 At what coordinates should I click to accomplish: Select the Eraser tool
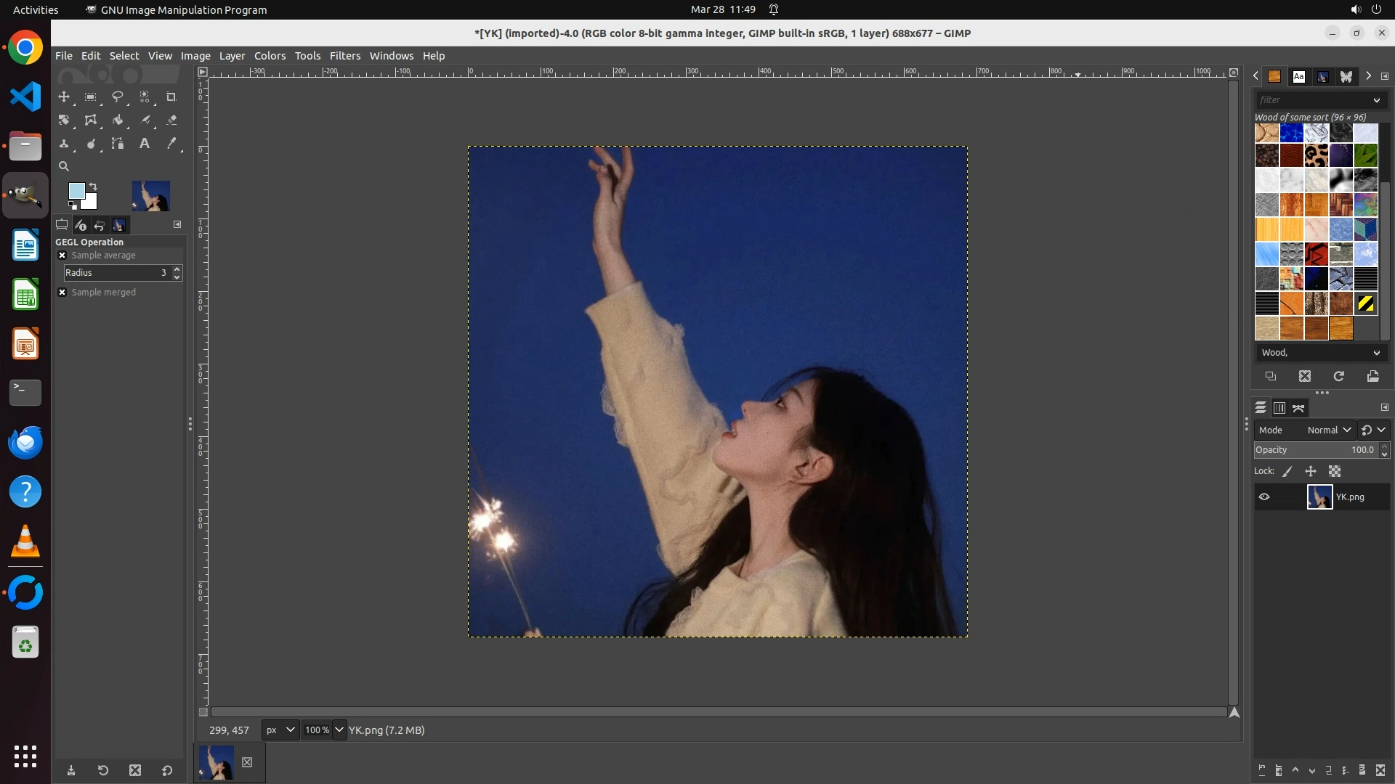click(171, 121)
